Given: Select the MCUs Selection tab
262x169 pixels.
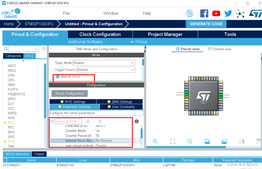Looking at the screenshot, I should (17, 154).
